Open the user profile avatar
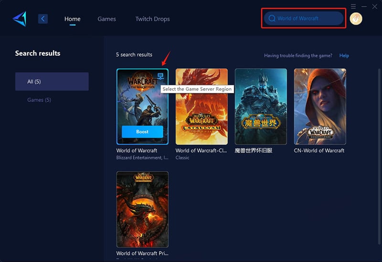The height and width of the screenshot is (262, 382). (x=356, y=19)
